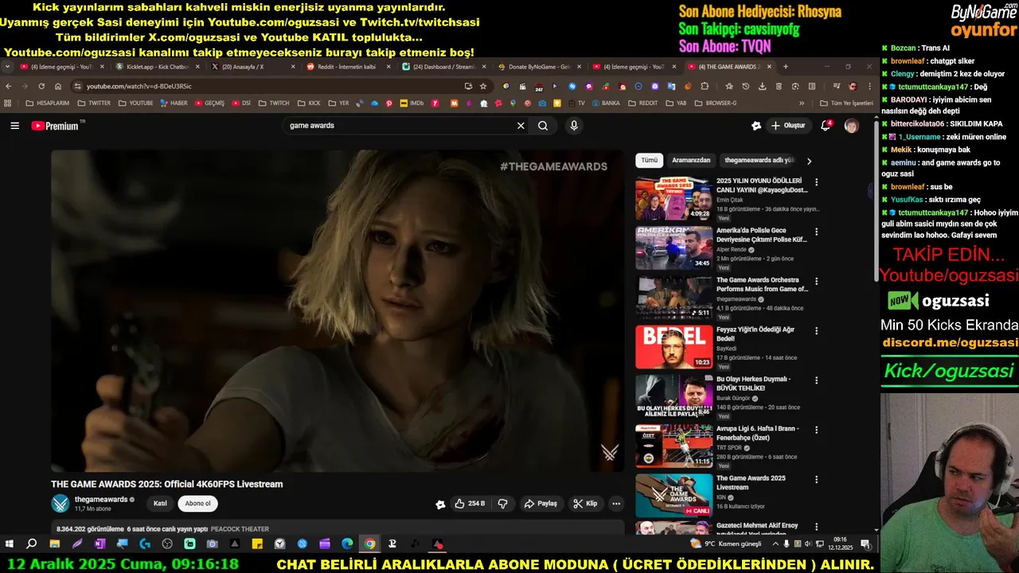
Task: Open the HABER bookmarks folder
Action: click(x=173, y=103)
